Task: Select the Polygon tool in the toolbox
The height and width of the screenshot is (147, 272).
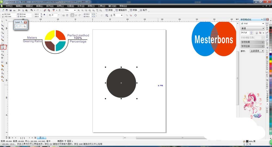Action: (x=2, y=51)
